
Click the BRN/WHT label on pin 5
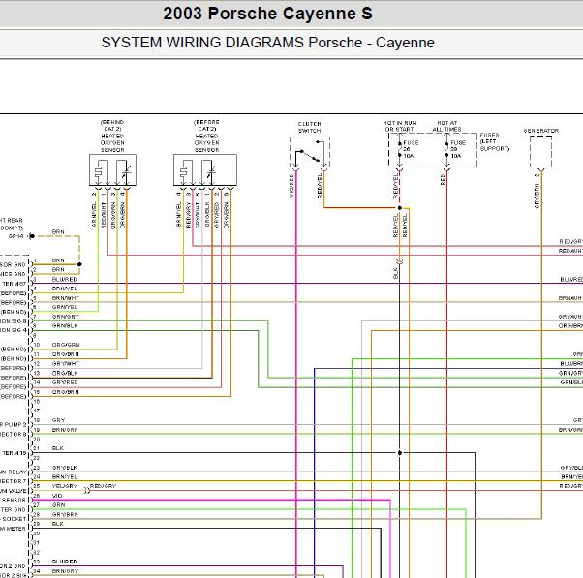point(66,298)
